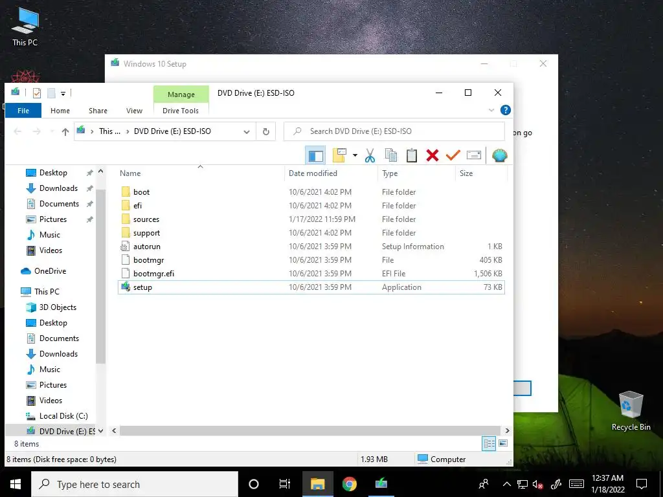Click the Forward navigation arrow

[37, 131]
